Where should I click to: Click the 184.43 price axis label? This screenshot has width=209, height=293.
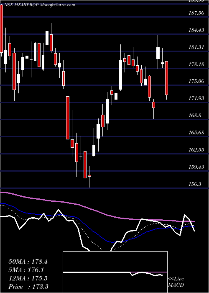[196, 30]
